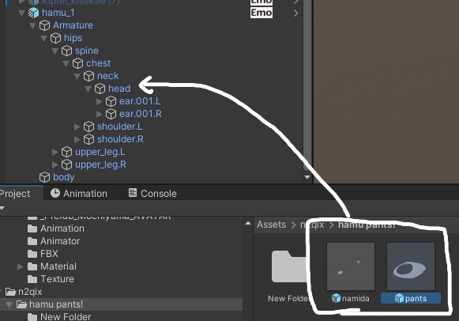This screenshot has width=459, height=321.
Task: Click the cube icon next to body
Action: click(x=44, y=177)
